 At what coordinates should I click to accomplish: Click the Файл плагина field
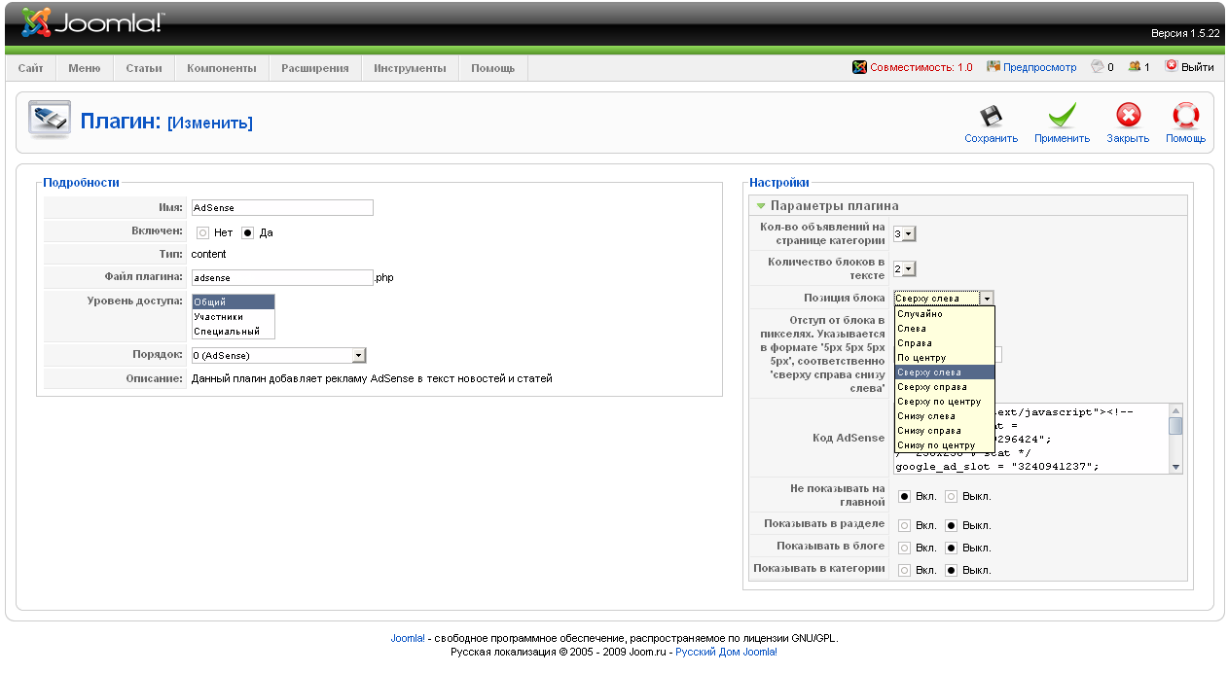point(282,277)
